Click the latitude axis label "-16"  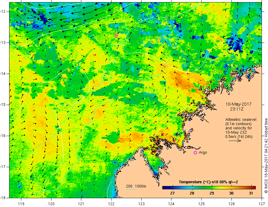tap(3, 136)
